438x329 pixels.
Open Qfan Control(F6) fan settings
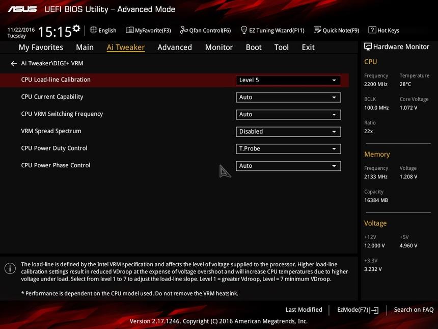click(205, 30)
